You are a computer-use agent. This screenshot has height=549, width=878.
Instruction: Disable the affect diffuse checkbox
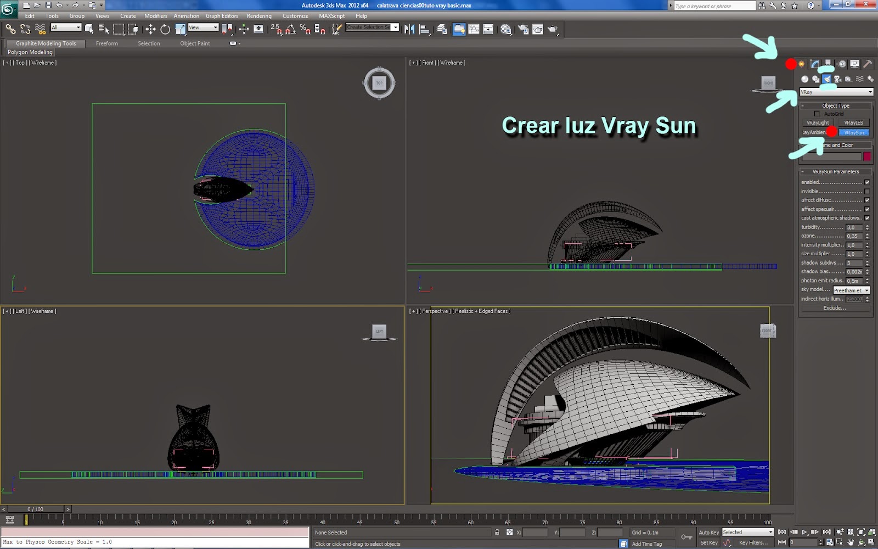[866, 200]
